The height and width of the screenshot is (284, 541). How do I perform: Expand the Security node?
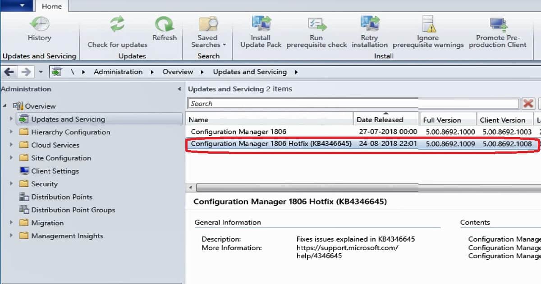point(11,184)
